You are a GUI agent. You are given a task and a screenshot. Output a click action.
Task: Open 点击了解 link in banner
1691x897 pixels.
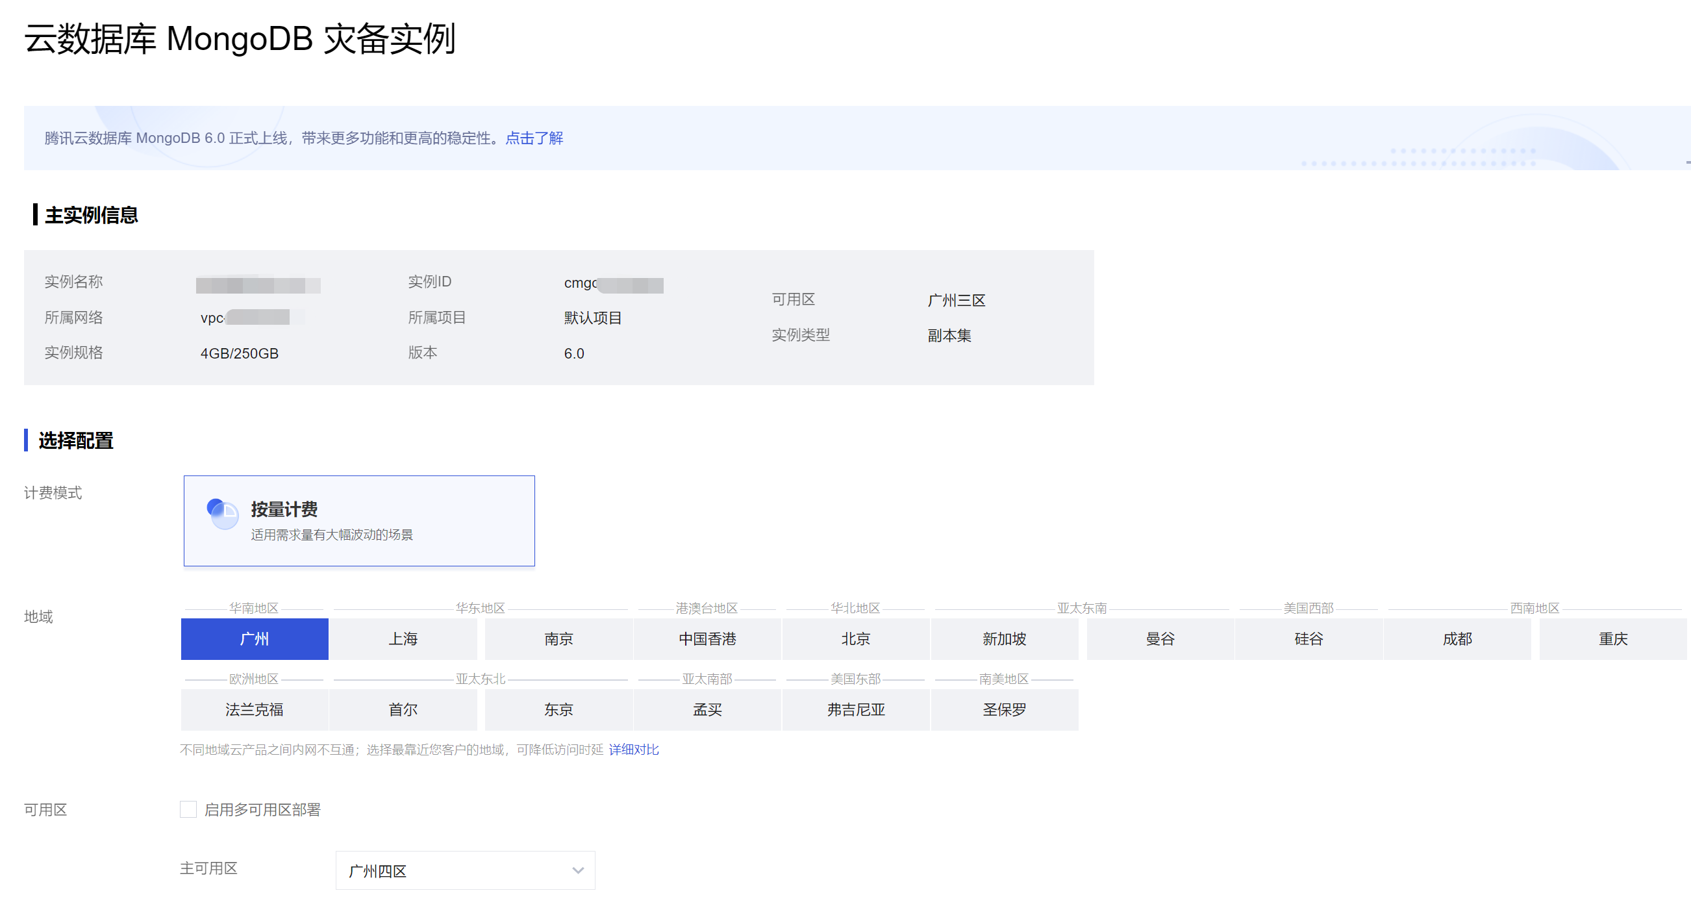[x=534, y=138]
